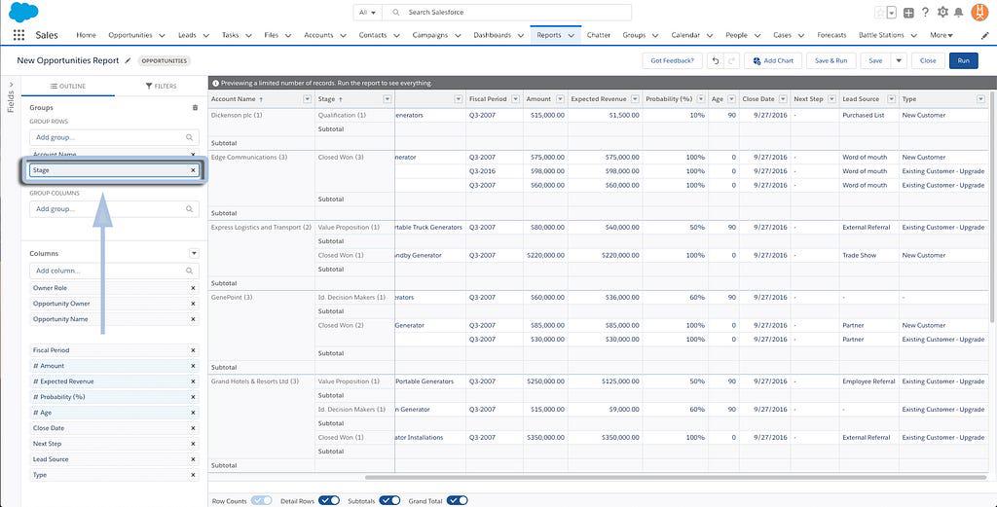Viewport: 997px width, 507px height.
Task: Open the Setup gear menu
Action: click(x=942, y=13)
